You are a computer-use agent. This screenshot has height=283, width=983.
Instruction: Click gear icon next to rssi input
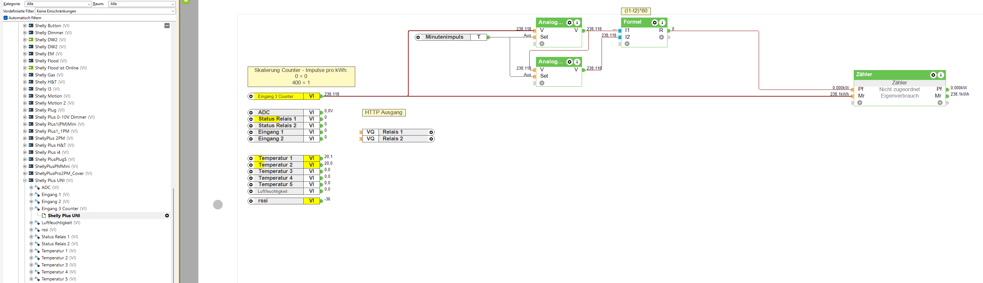click(251, 201)
